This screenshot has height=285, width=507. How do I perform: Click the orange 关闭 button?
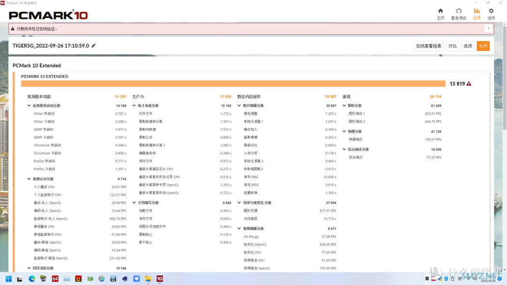483,46
